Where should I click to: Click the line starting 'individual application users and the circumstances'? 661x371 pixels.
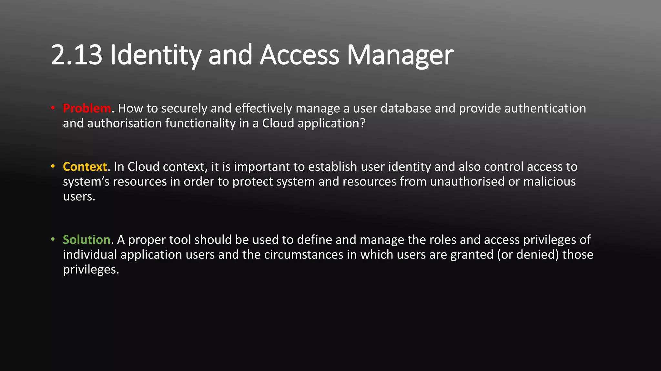[x=328, y=255]
